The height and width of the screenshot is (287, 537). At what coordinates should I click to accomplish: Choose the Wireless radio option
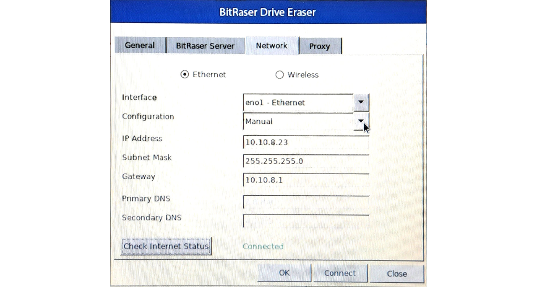279,75
